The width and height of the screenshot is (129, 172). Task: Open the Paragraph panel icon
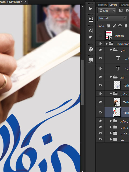pos(91,38)
